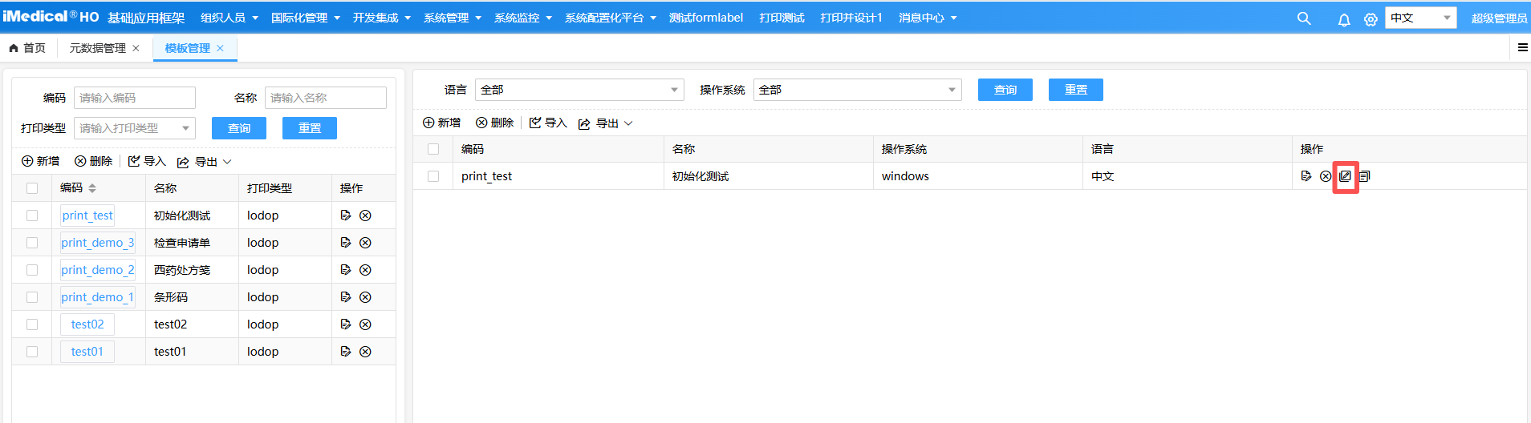Image resolution: width=1531 pixels, height=423 pixels.
Task: Open the 系统管理 menu
Action: pos(452,18)
